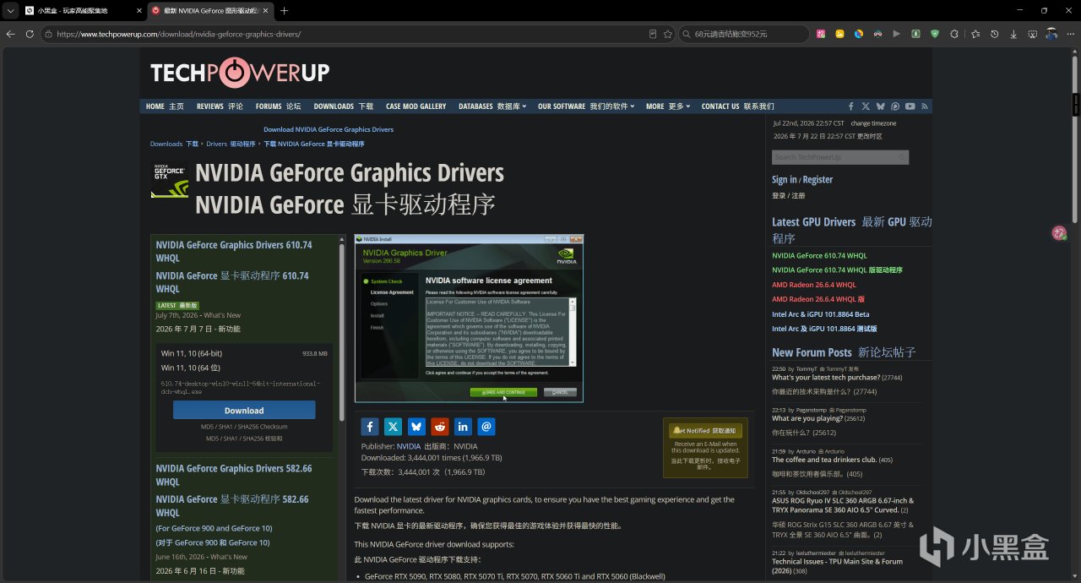Viewport: 1081px width, 583px height.
Task: Open a new browser tab with plus
Action: (284, 11)
